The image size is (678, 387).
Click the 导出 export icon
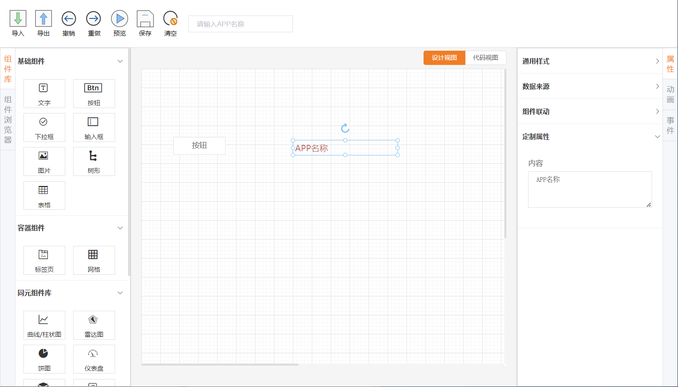44,19
